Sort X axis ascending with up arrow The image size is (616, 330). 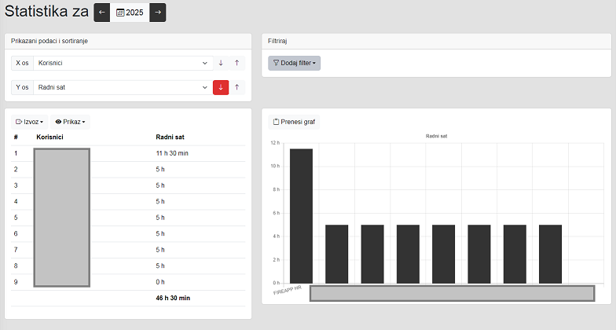click(x=236, y=63)
